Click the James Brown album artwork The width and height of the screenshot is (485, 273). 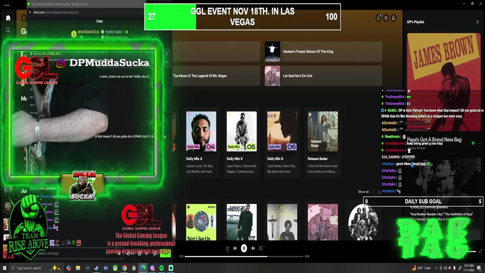[x=444, y=83]
